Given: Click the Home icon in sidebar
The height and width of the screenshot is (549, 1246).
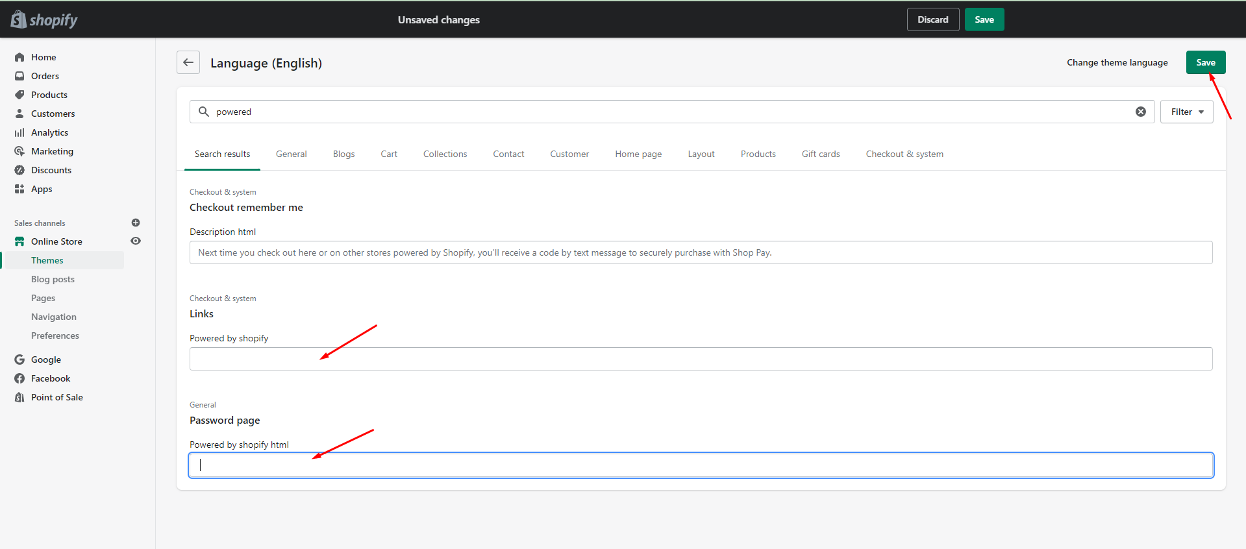Looking at the screenshot, I should (x=19, y=57).
